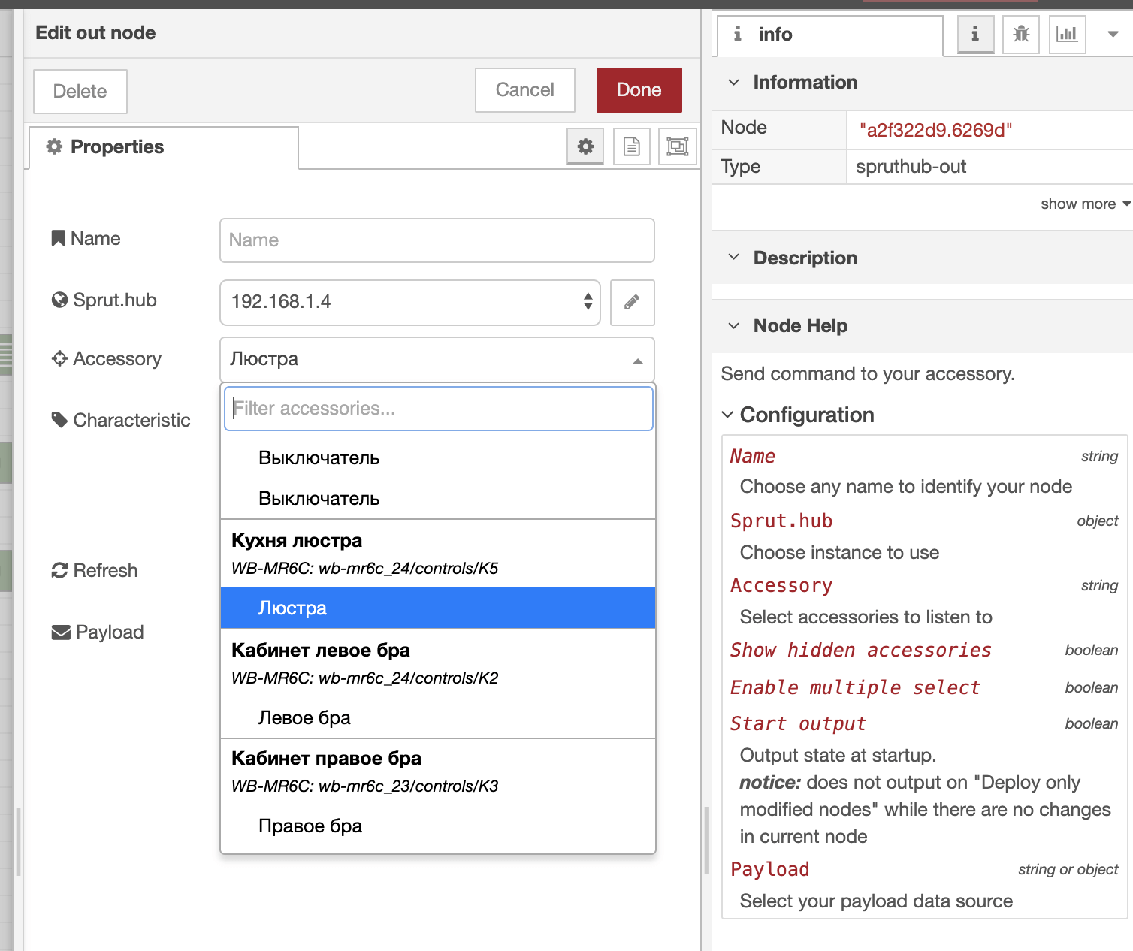Screen dimensions: 1133x951
Task: Click Кухня люстра group header
Action: 297,541
